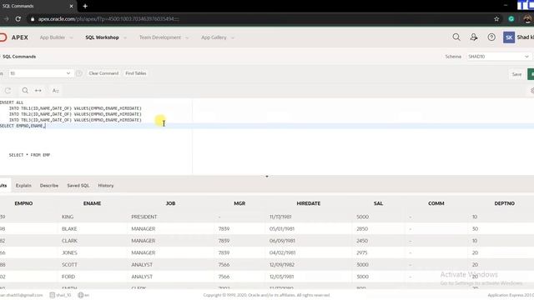The height and width of the screenshot is (300, 534).
Task: Open the App Builder menu
Action: point(52,37)
